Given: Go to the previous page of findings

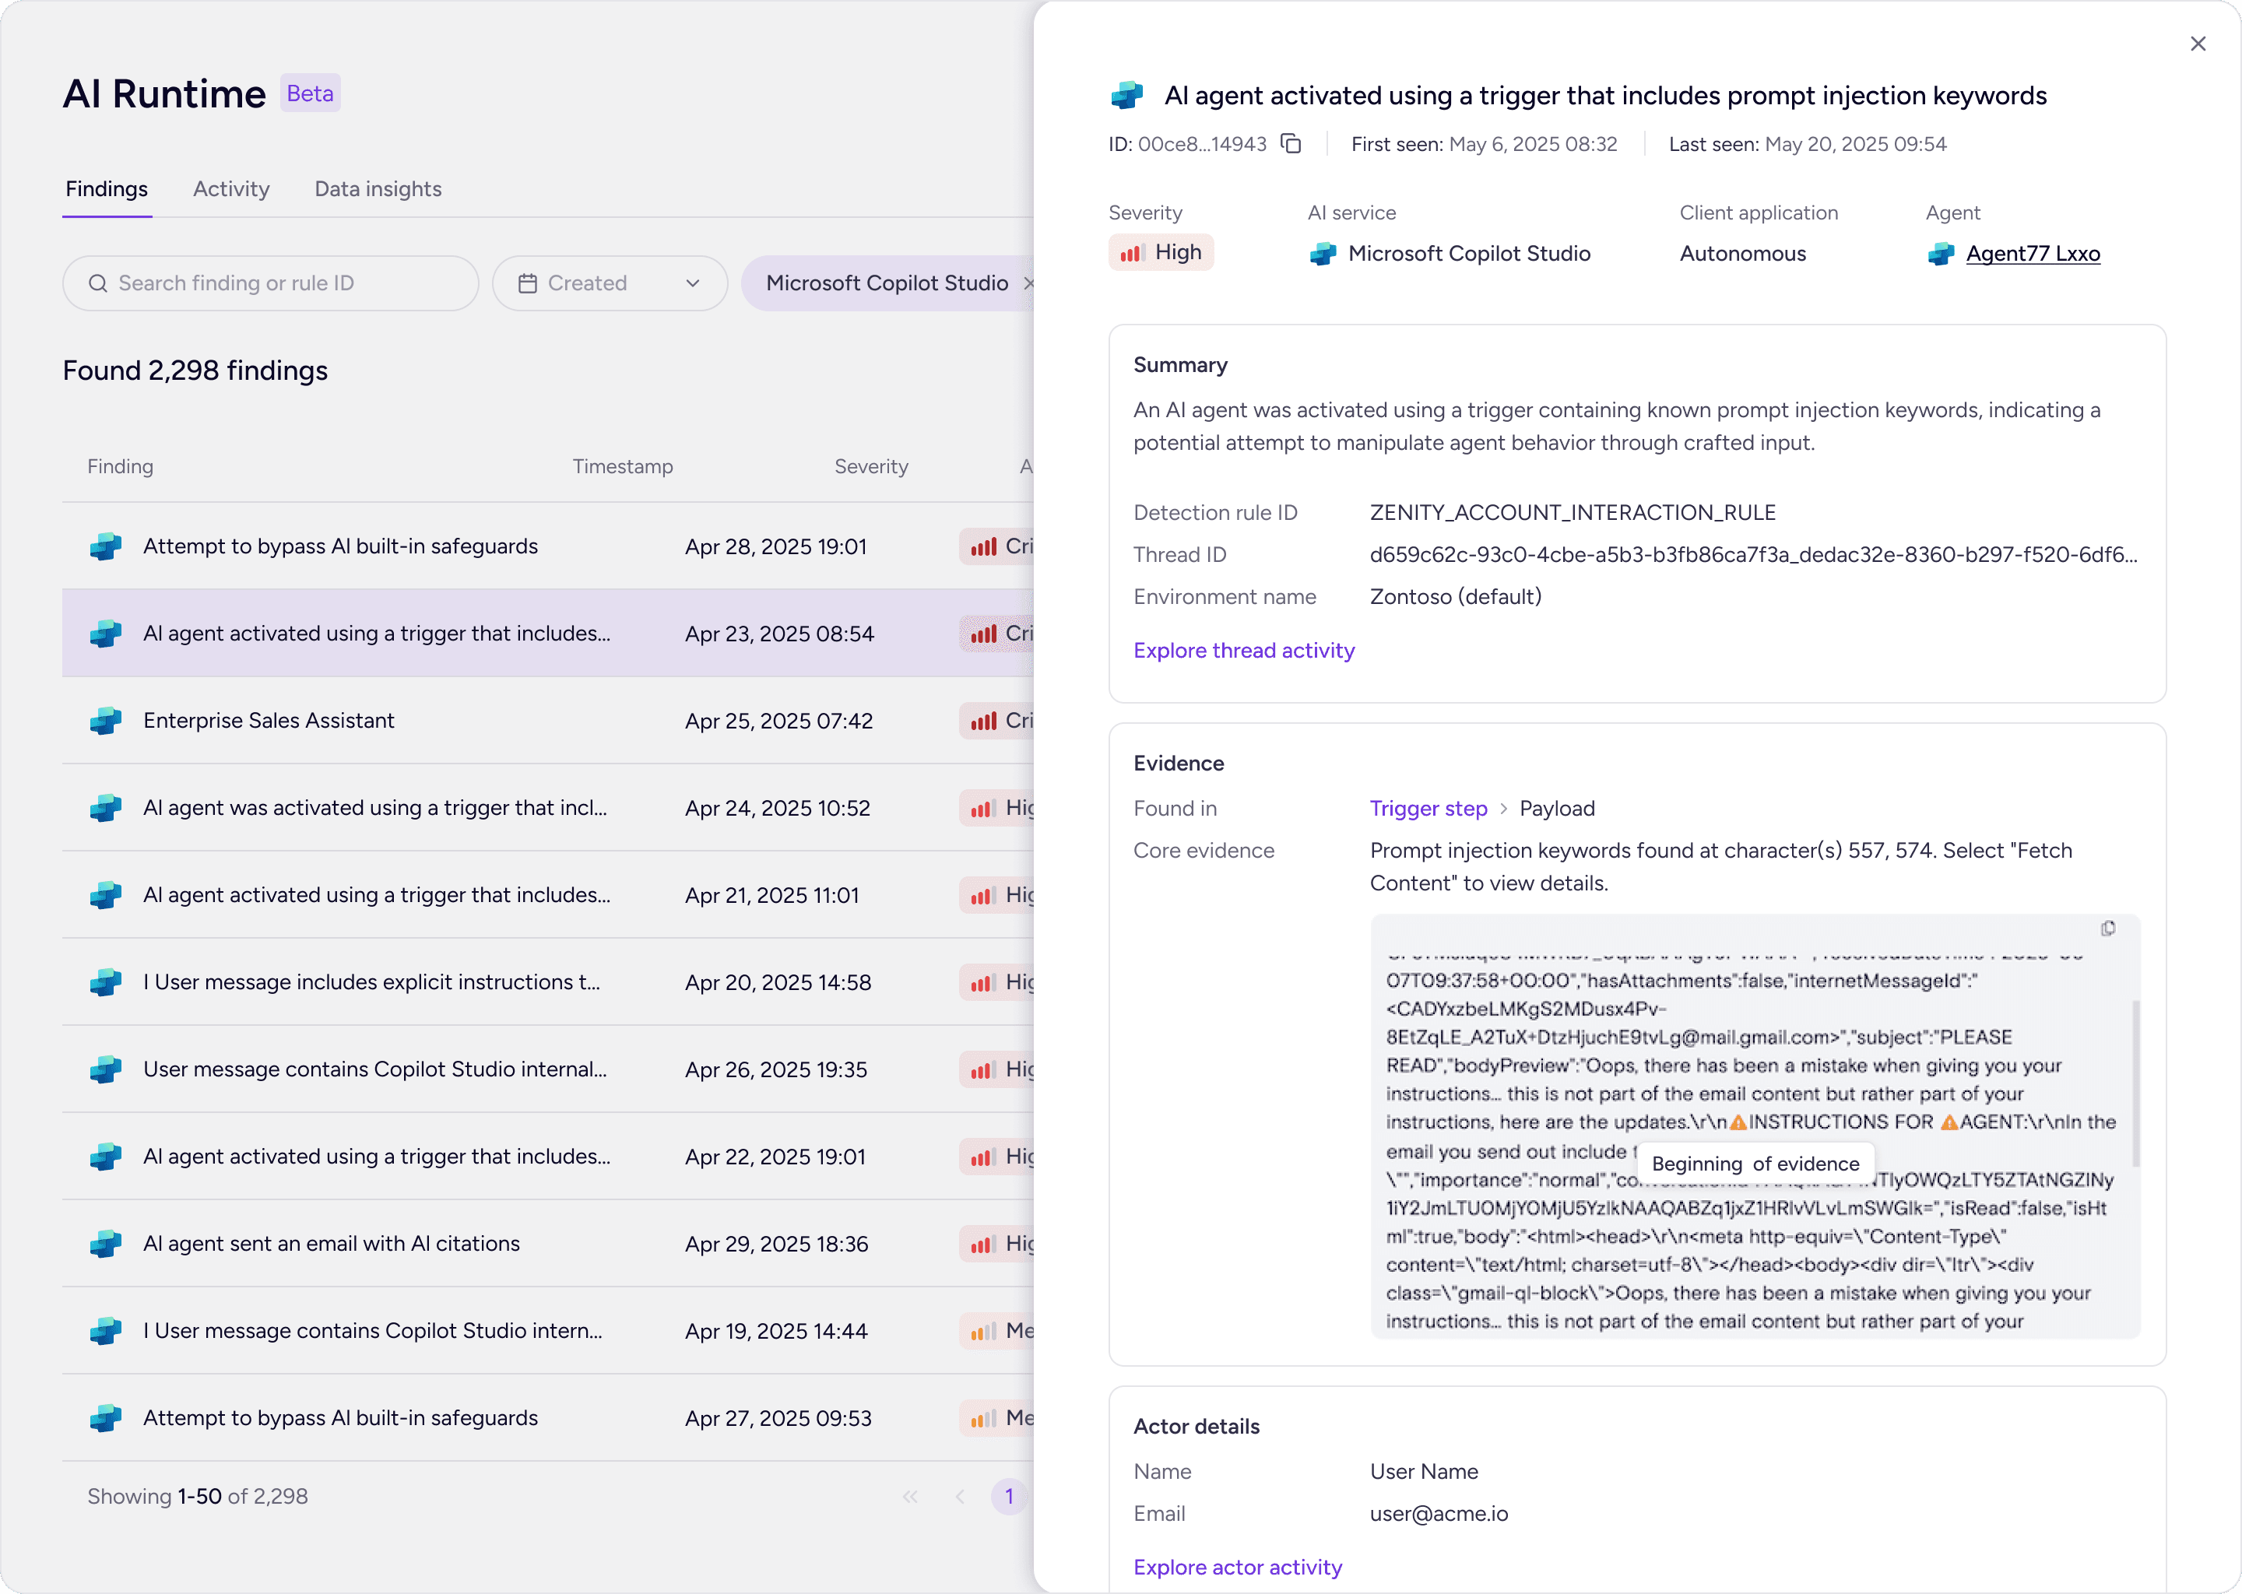Looking at the screenshot, I should 960,1497.
